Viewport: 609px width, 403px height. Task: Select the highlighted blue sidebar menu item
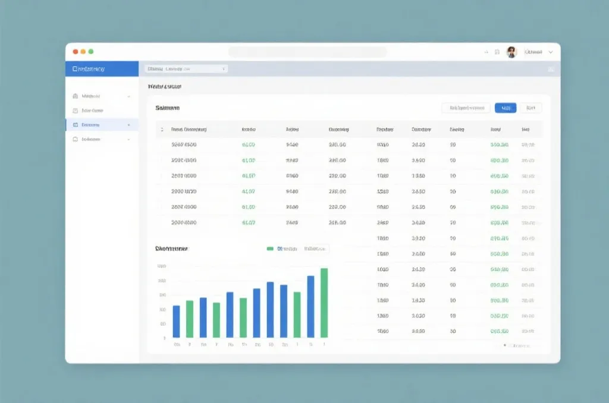tap(102, 125)
